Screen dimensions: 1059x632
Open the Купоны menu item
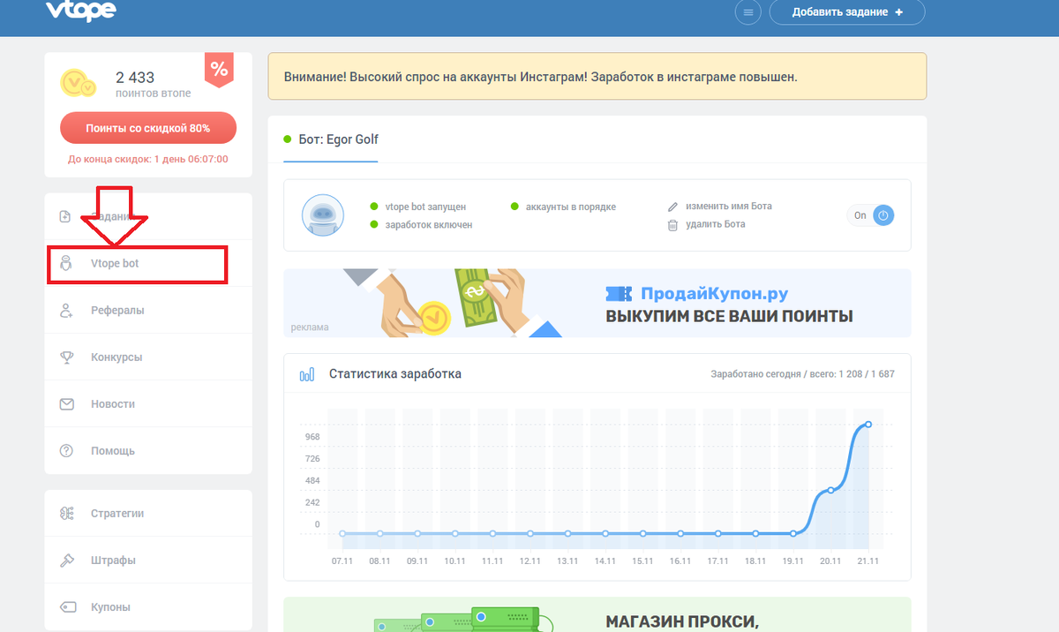pyautogui.click(x=147, y=607)
